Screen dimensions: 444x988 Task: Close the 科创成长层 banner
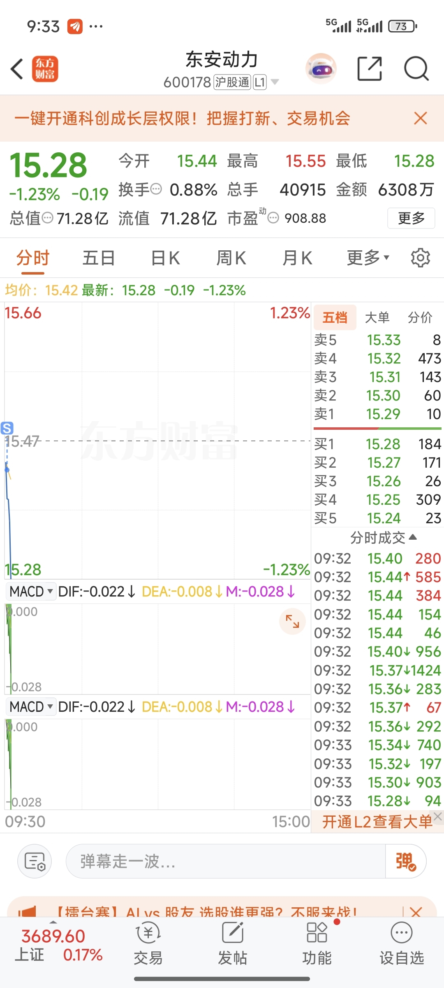(421, 118)
